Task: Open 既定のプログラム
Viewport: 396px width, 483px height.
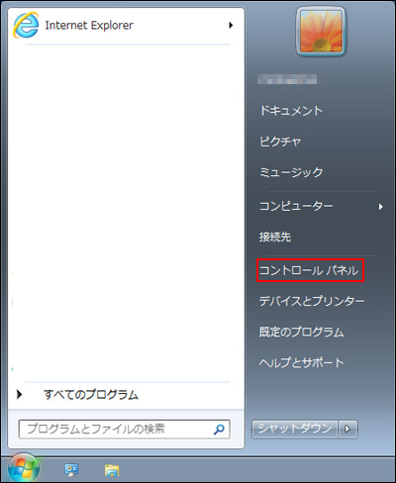Action: [302, 332]
